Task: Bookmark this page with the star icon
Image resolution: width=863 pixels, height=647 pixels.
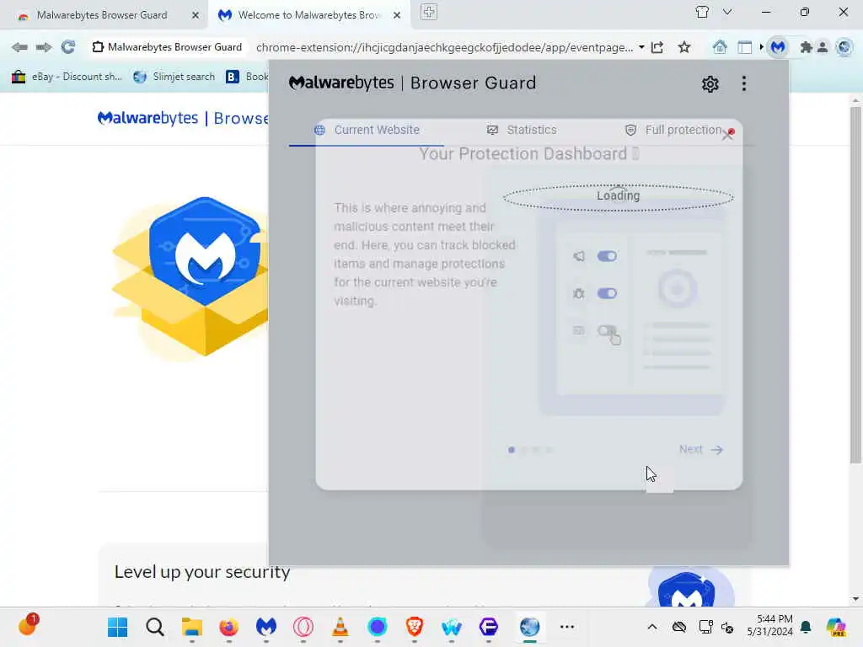Action: click(x=684, y=47)
